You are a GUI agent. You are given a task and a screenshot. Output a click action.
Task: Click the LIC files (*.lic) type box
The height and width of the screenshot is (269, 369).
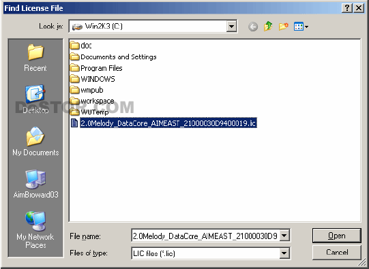coord(206,253)
